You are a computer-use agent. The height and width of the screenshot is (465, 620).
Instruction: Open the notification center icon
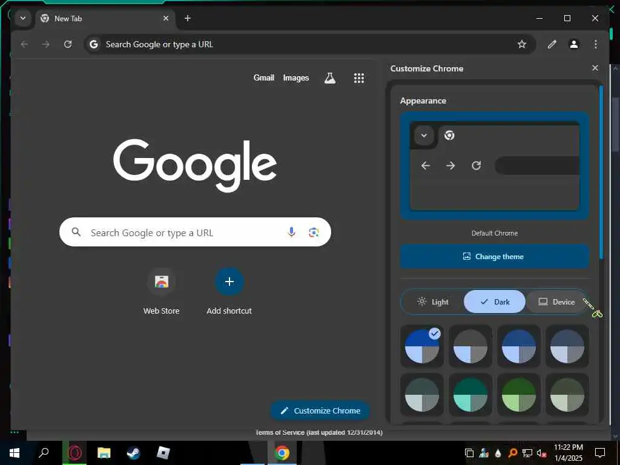(600, 453)
